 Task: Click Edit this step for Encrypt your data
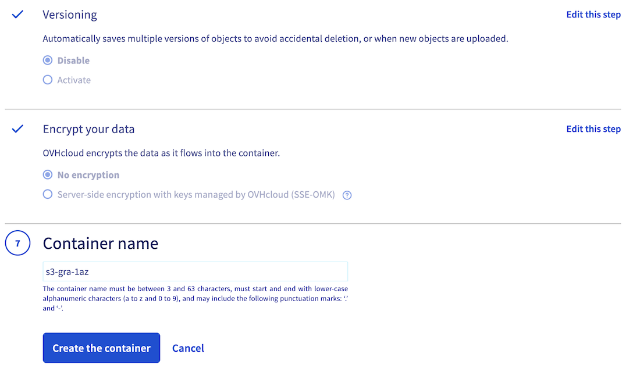(593, 129)
